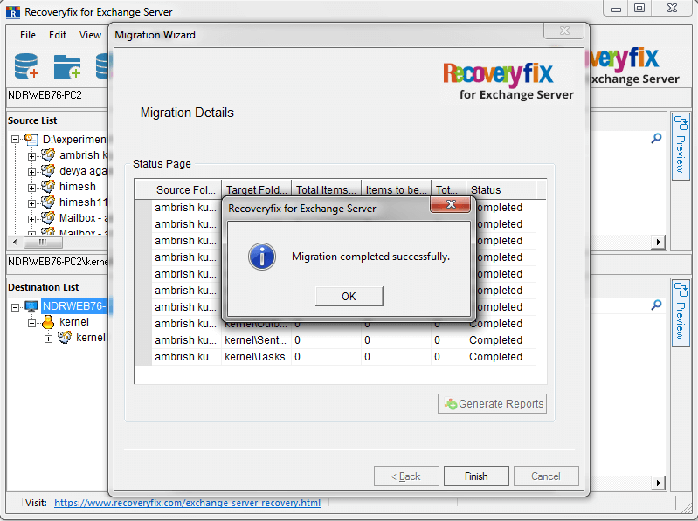Sort by the Items to be... column header
This screenshot has height=521, width=698.
pos(397,190)
